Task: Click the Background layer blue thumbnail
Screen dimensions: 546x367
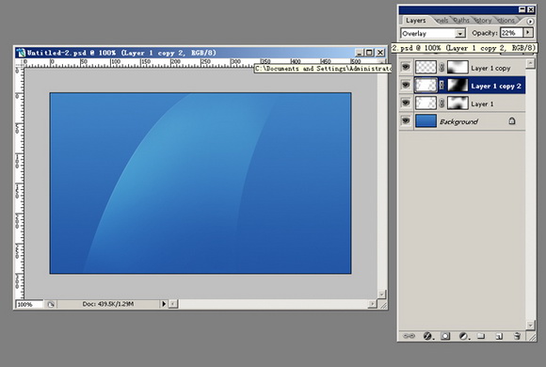Action: (426, 120)
